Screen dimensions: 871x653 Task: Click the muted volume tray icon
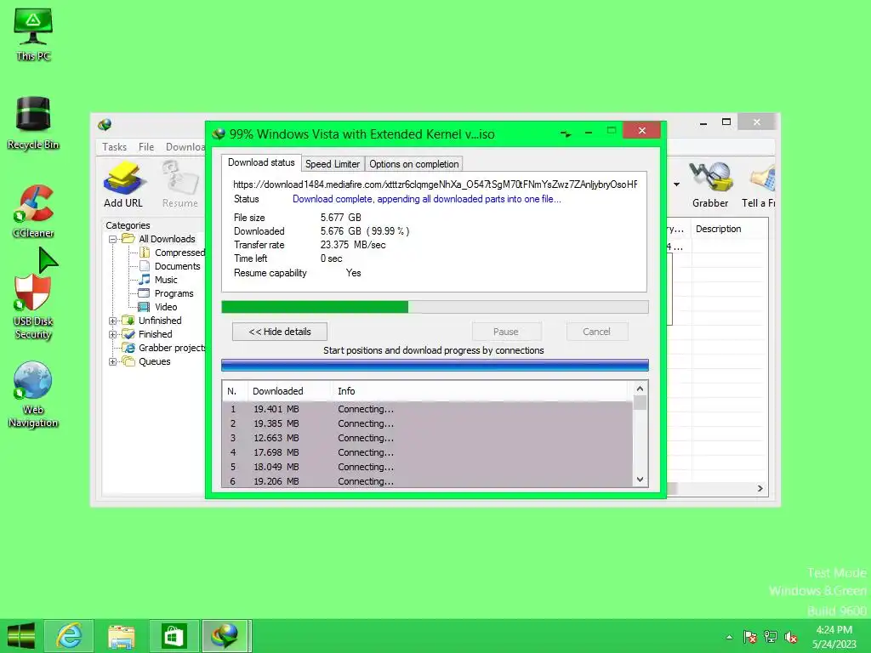(791, 637)
